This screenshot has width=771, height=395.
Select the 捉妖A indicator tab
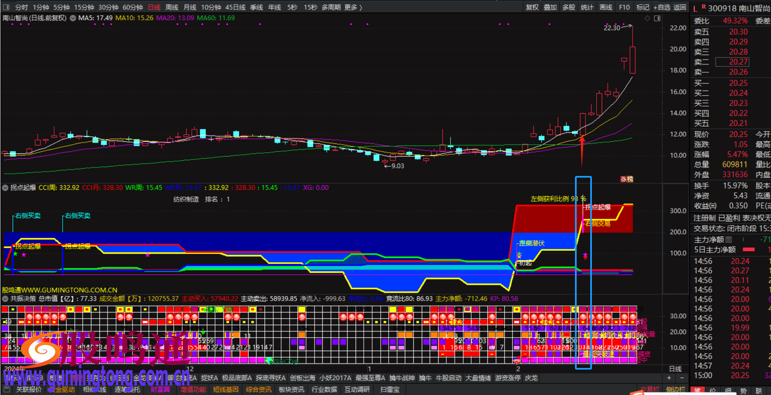point(209,378)
